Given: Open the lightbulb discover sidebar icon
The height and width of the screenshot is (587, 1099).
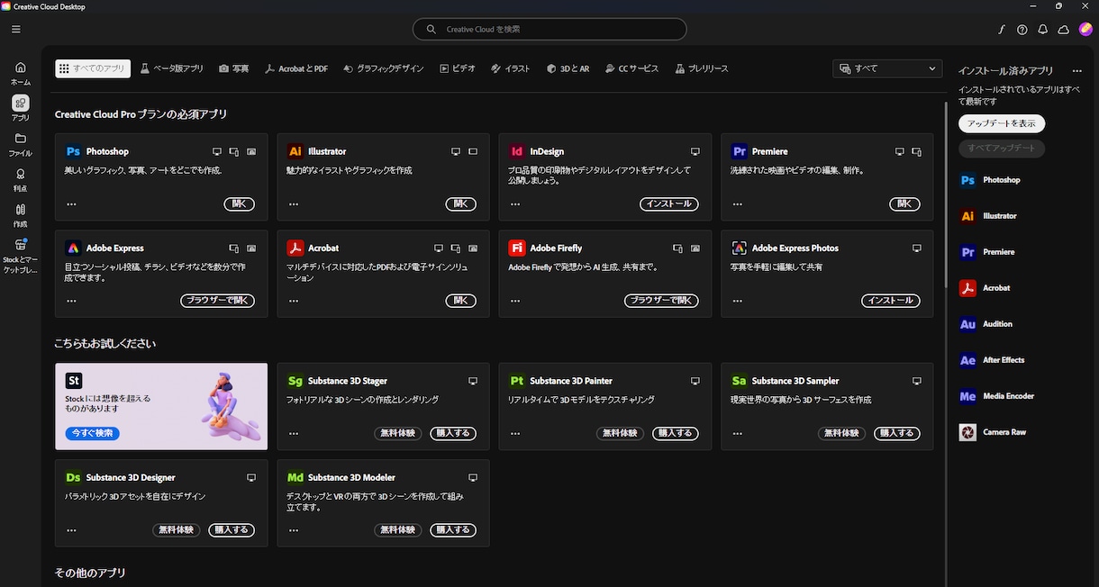Looking at the screenshot, I should (x=21, y=179).
